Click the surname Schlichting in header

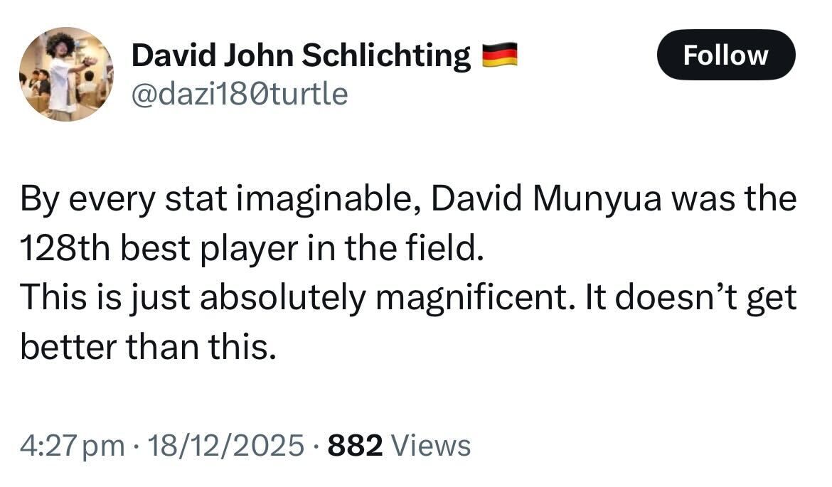tap(387, 56)
